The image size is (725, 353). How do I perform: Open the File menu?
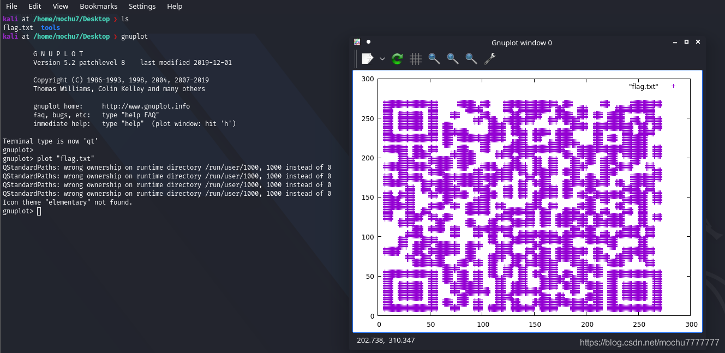pos(11,7)
